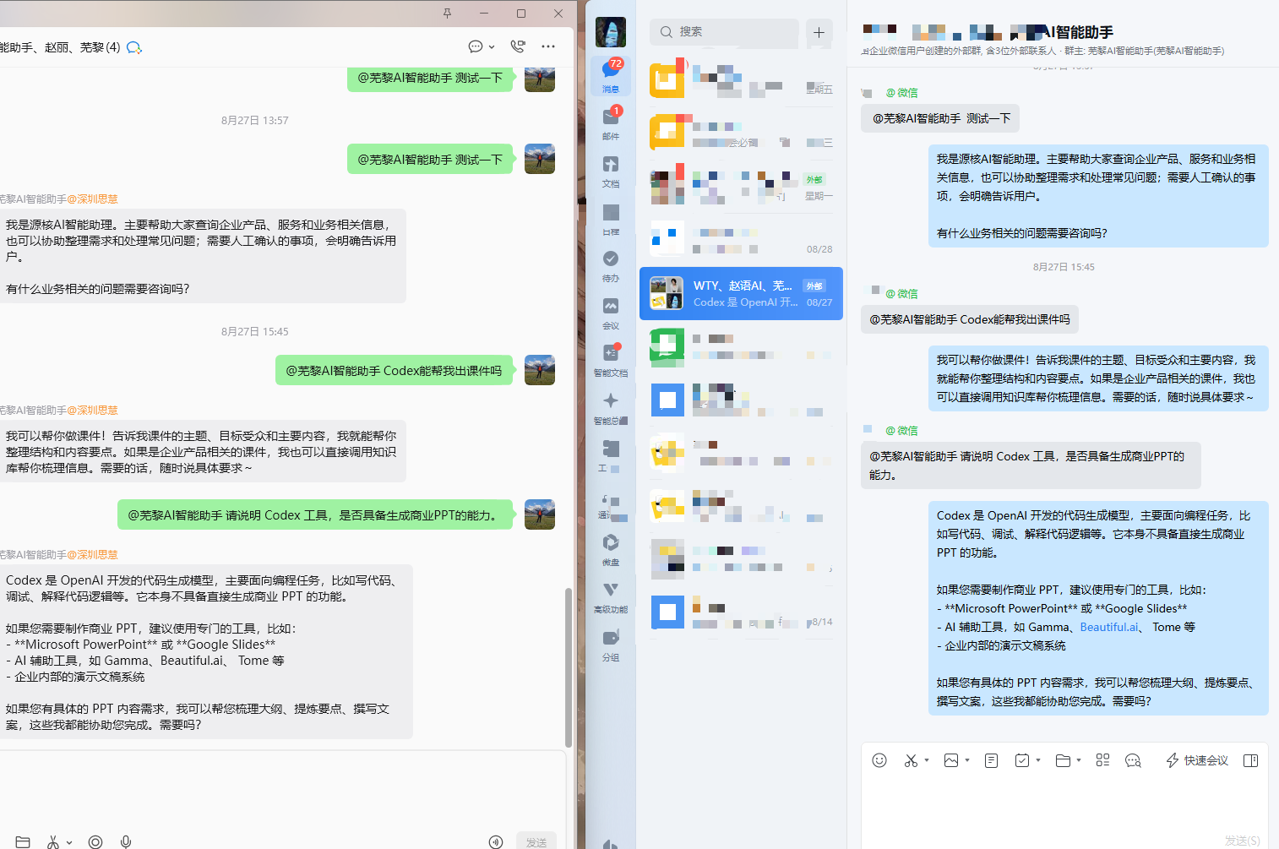Toggle the side panel icon in WeCom toolbar

point(1251,760)
